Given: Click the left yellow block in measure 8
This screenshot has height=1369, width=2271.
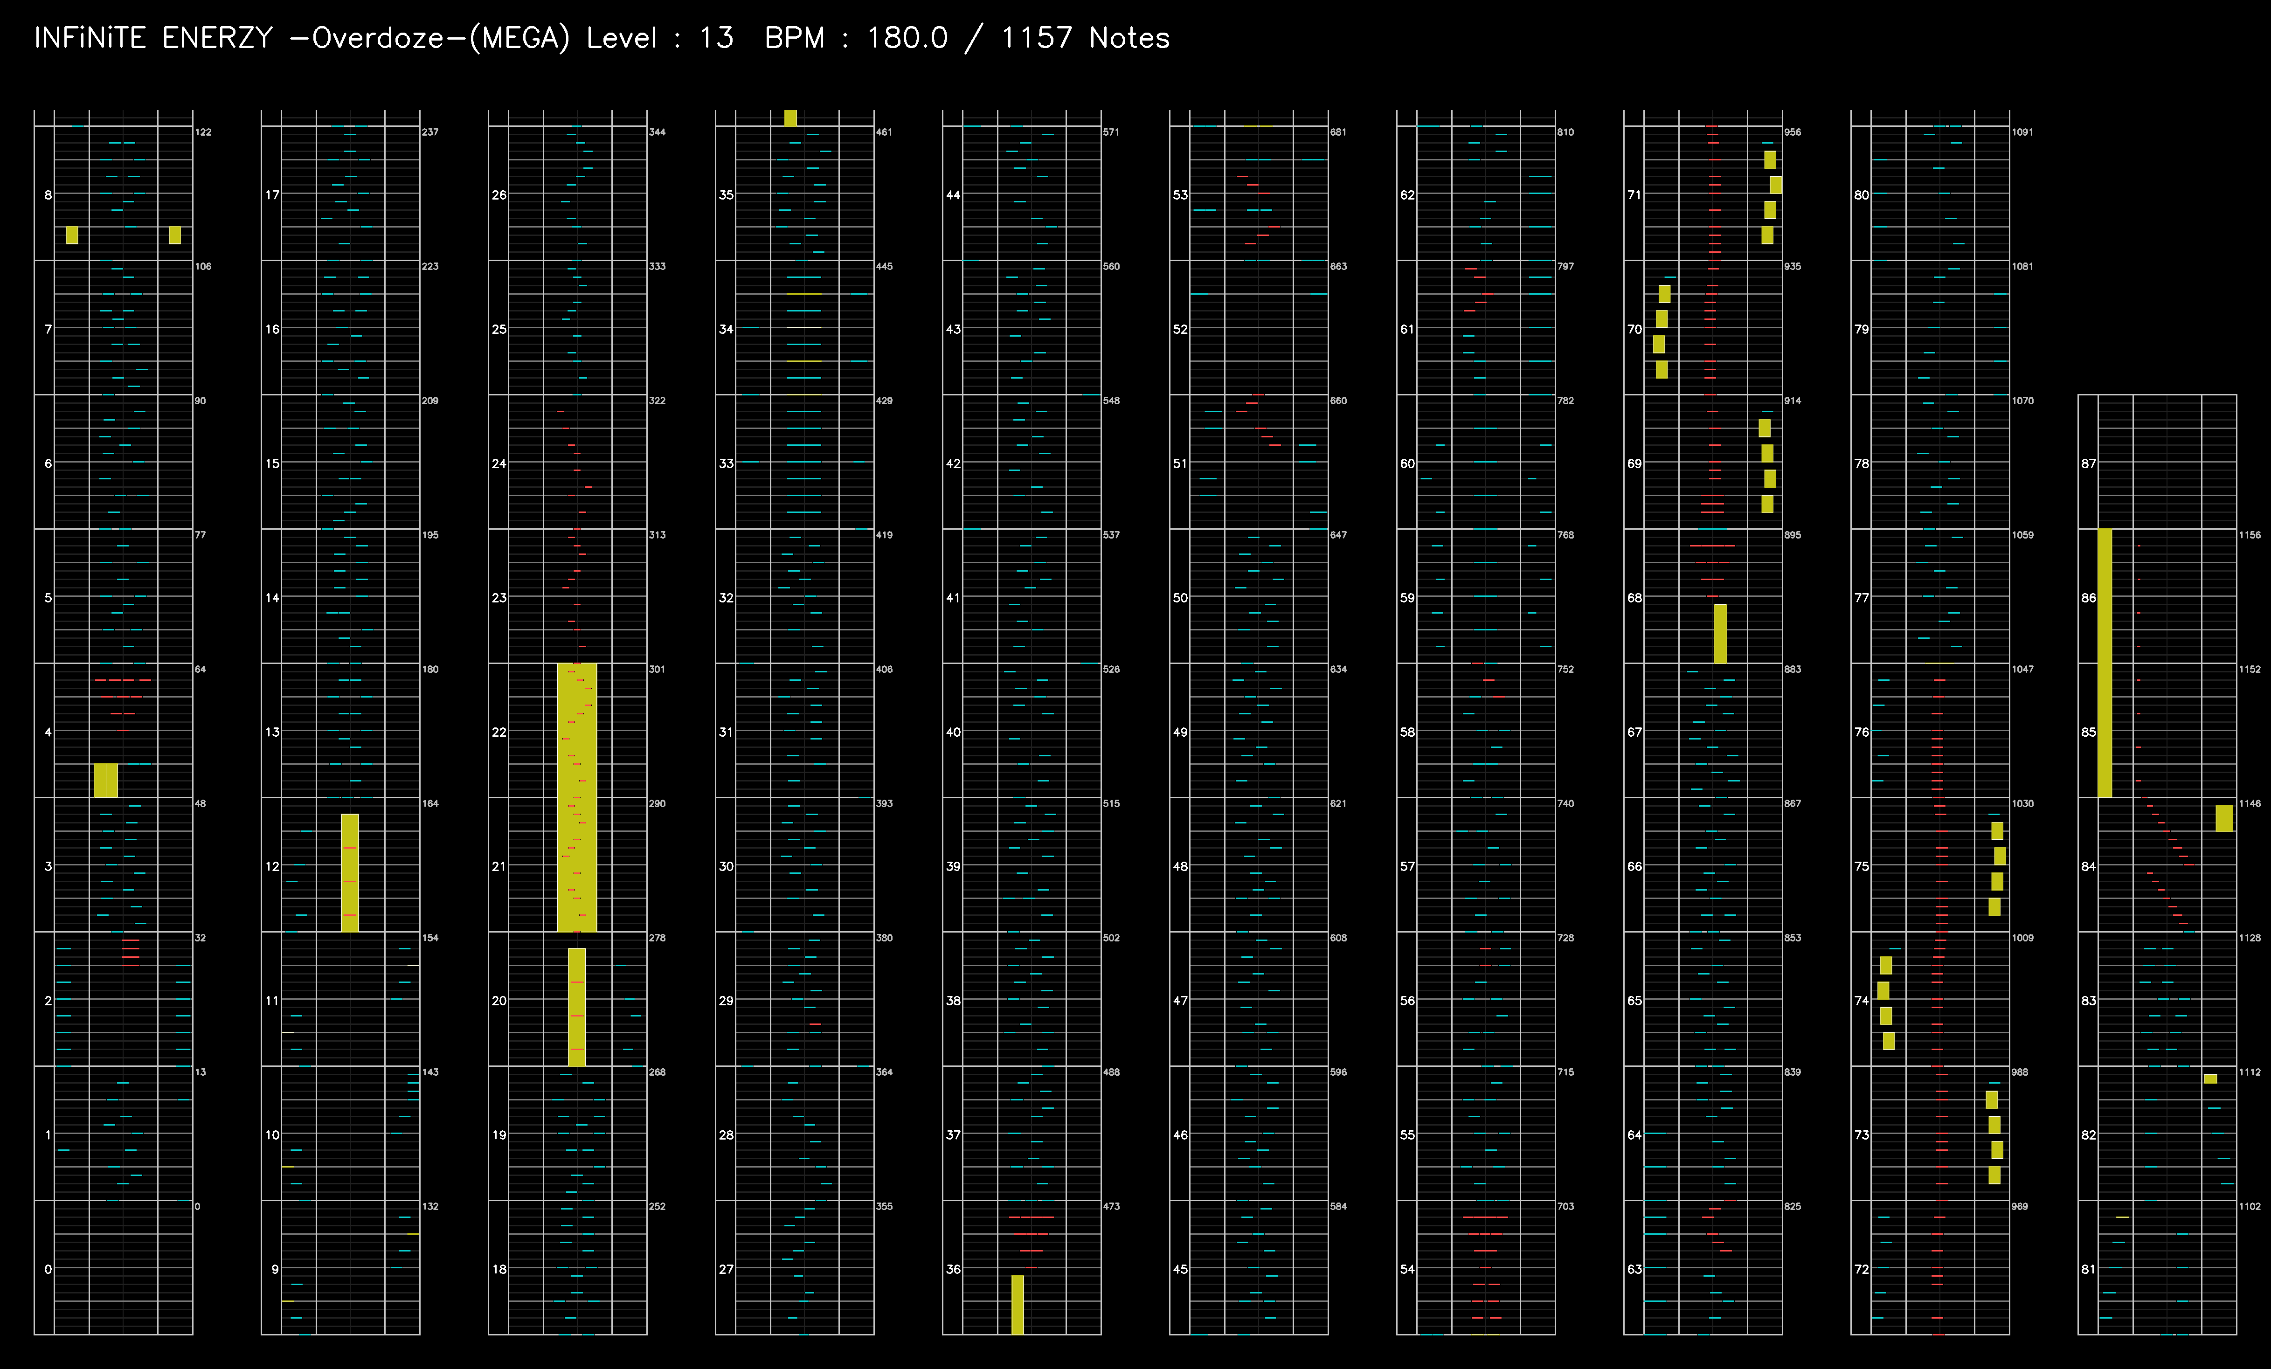Looking at the screenshot, I should [72, 235].
